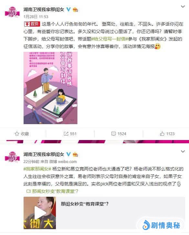Image resolution: width=189 pixels, height=235 pixels.
Task: Click the first post's profile avatar
Action: click(12, 12)
